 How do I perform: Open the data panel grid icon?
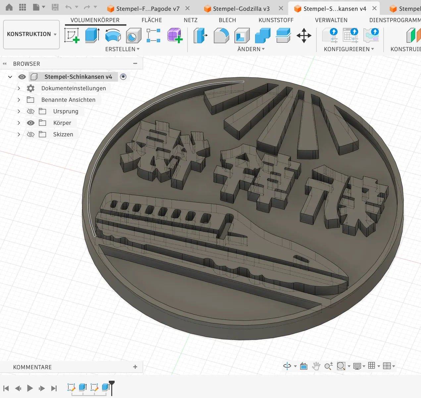pos(23,7)
